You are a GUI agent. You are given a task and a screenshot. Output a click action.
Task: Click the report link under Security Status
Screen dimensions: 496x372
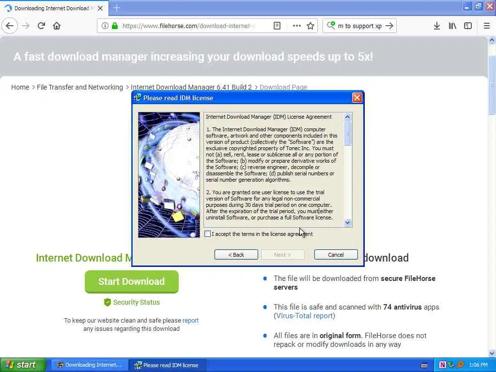190,321
